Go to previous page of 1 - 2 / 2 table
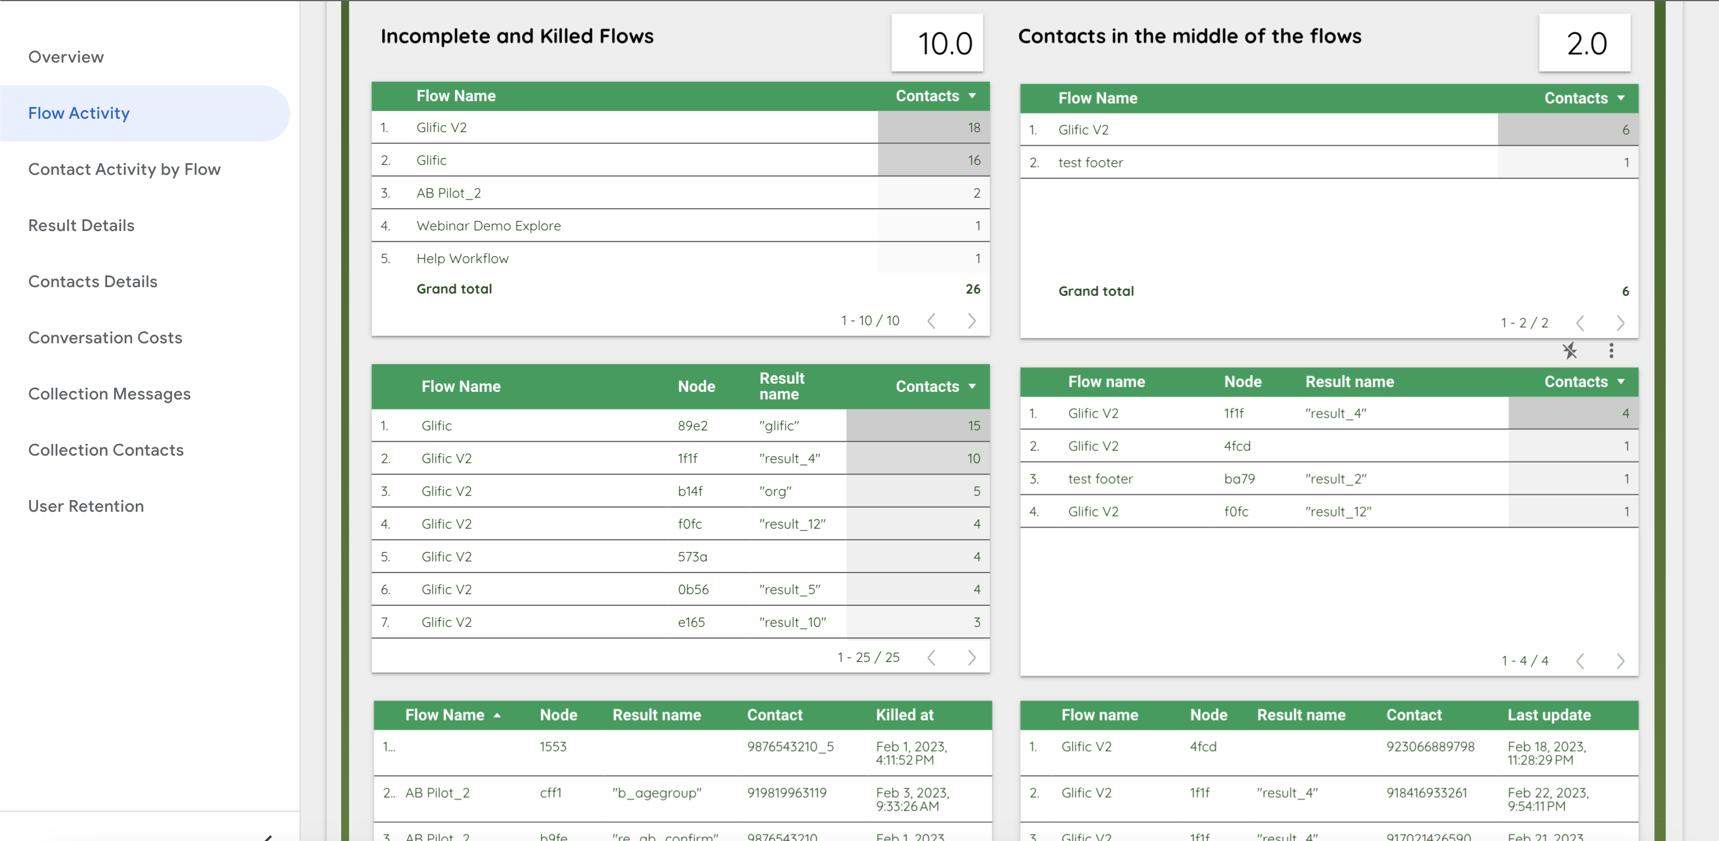The width and height of the screenshot is (1719, 841). pyautogui.click(x=1580, y=323)
